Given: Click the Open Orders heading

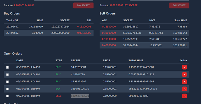Looking at the screenshot, I should [13, 54].
